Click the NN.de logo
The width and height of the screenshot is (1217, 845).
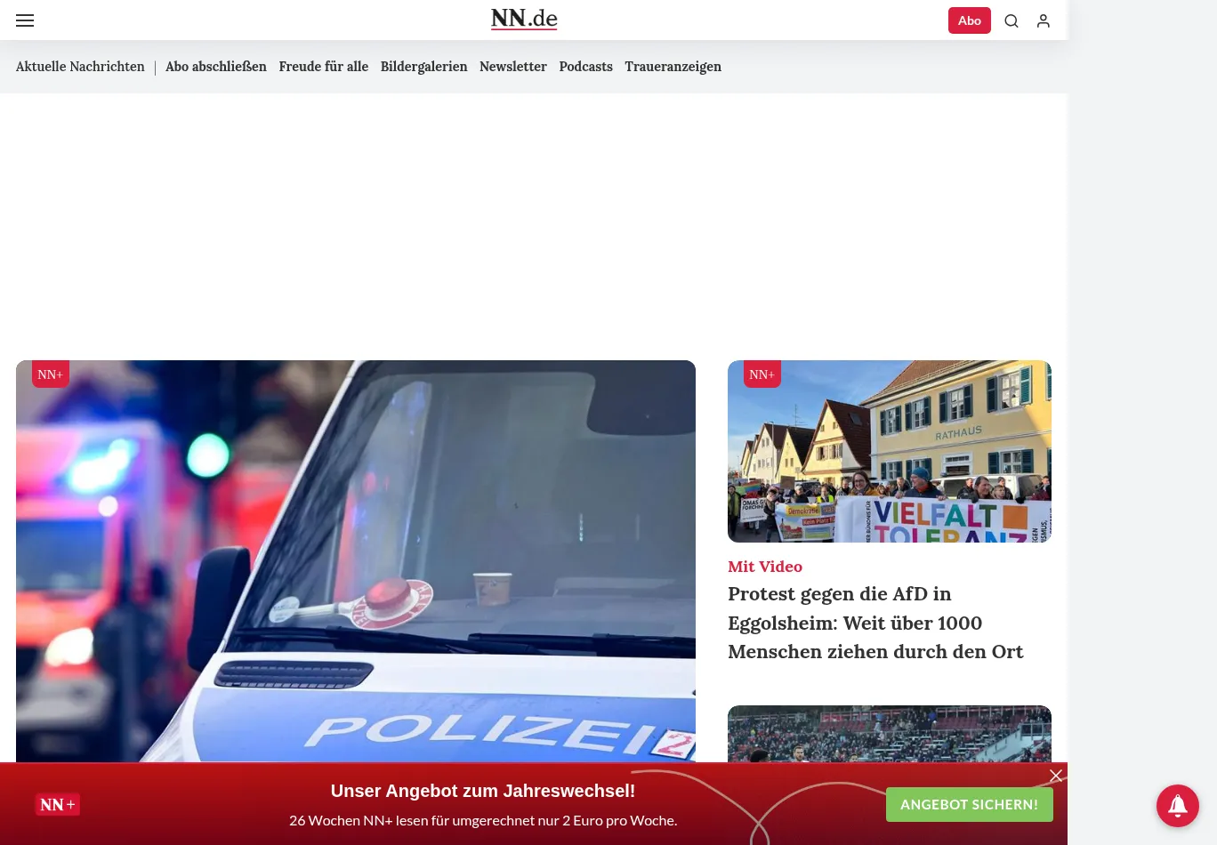pyautogui.click(x=524, y=19)
